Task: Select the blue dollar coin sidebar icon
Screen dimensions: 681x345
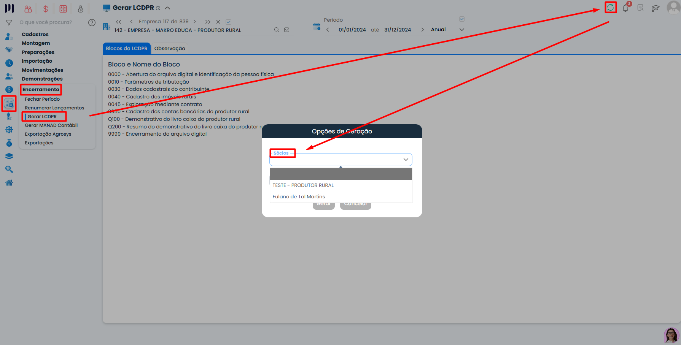Action: click(x=9, y=89)
